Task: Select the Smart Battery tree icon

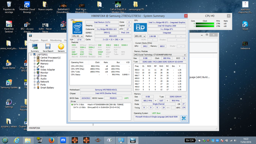Action: [38, 88]
